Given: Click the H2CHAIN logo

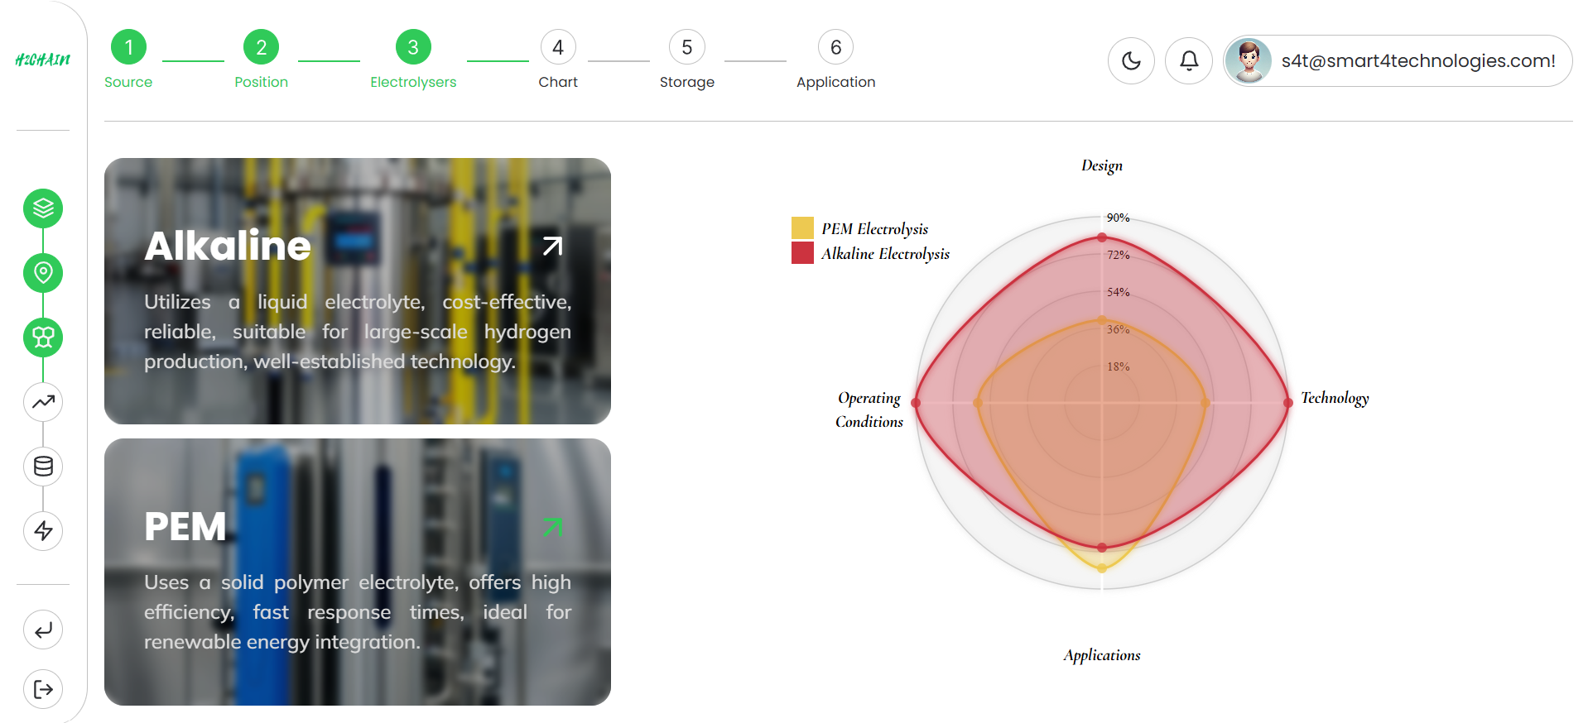Looking at the screenshot, I should pyautogui.click(x=43, y=60).
